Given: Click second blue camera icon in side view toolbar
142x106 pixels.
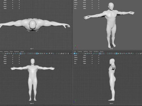Looking at the screenshot, I should 77,54.
